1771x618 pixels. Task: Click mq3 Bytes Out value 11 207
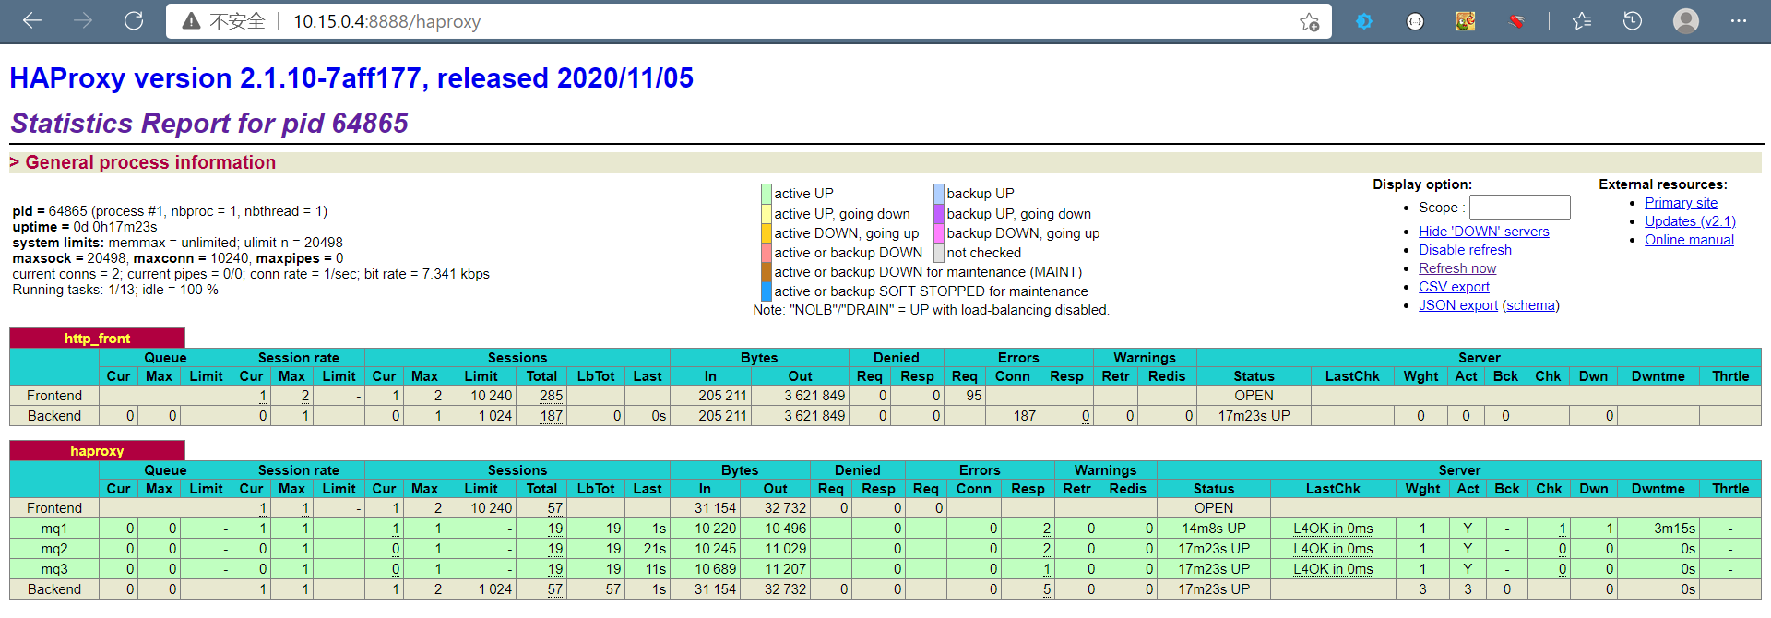[x=785, y=569]
